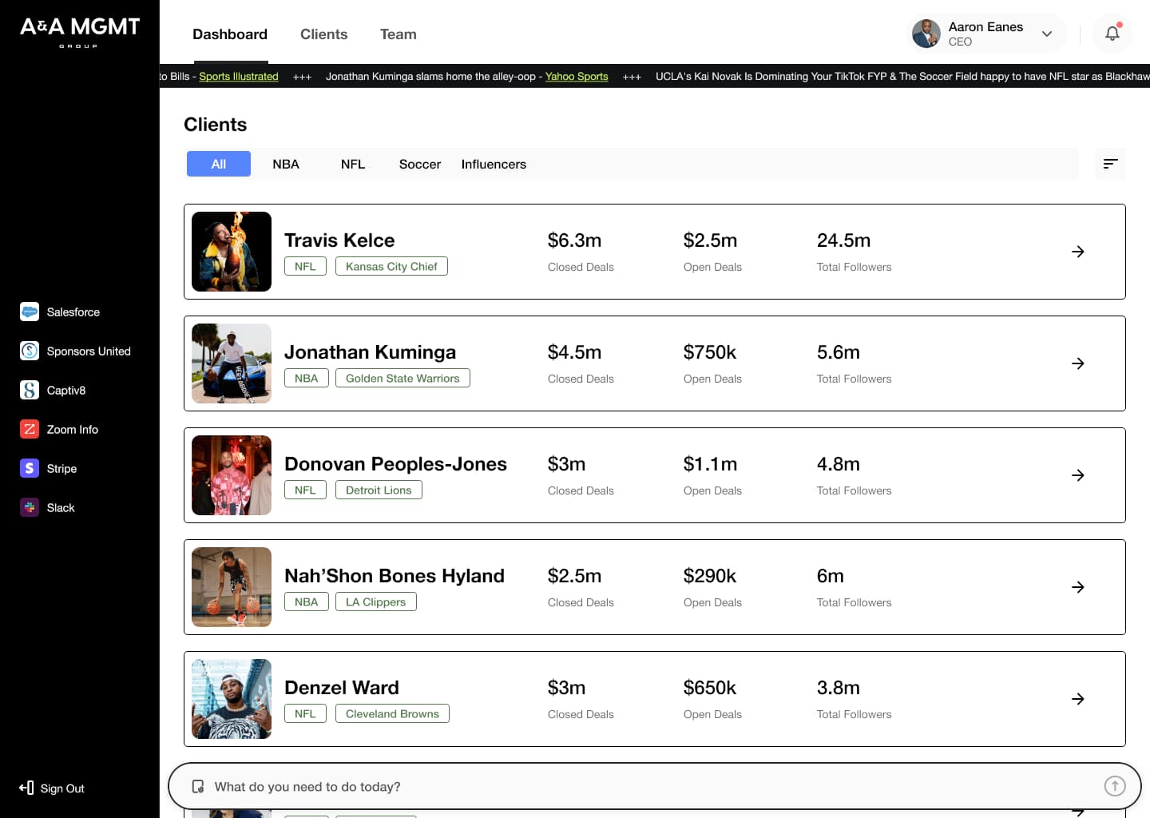Open Denzel Ward details arrow
The width and height of the screenshot is (1150, 818).
1078,699
